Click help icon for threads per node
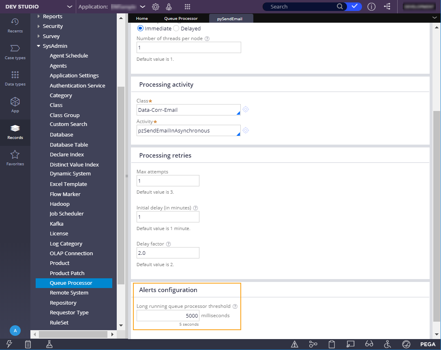 pos(207,38)
